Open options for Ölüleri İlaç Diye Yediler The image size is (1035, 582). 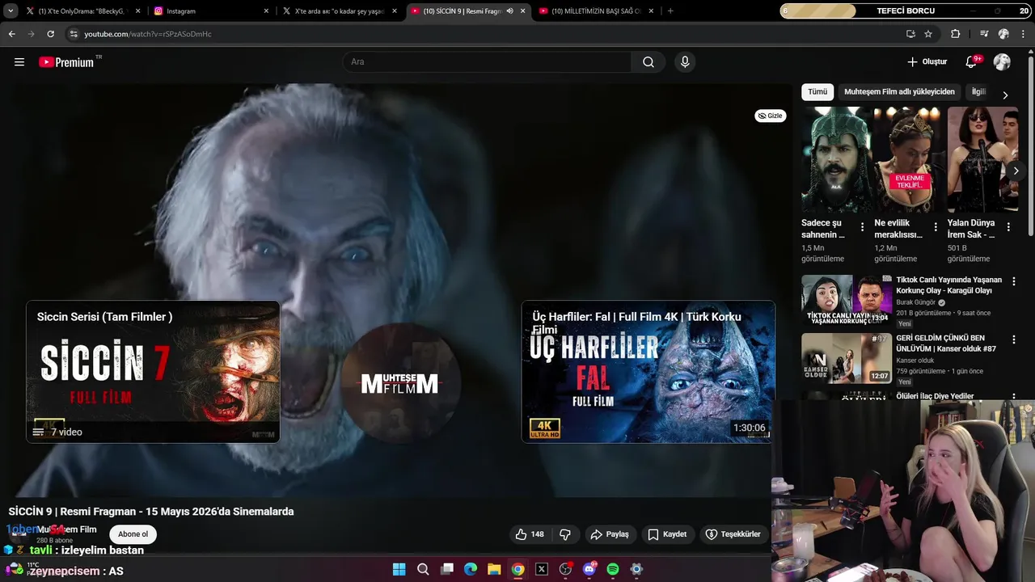1014,397
